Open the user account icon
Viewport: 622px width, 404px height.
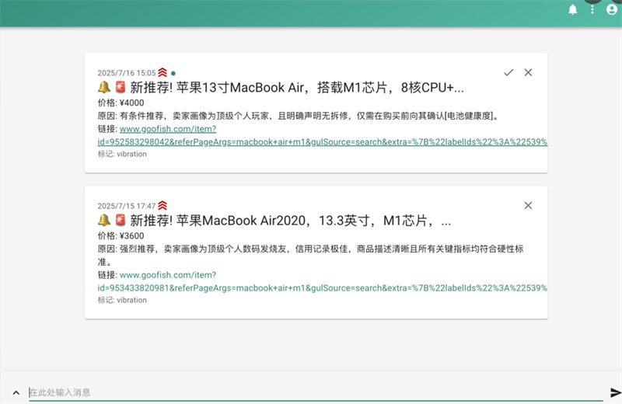[x=612, y=9]
